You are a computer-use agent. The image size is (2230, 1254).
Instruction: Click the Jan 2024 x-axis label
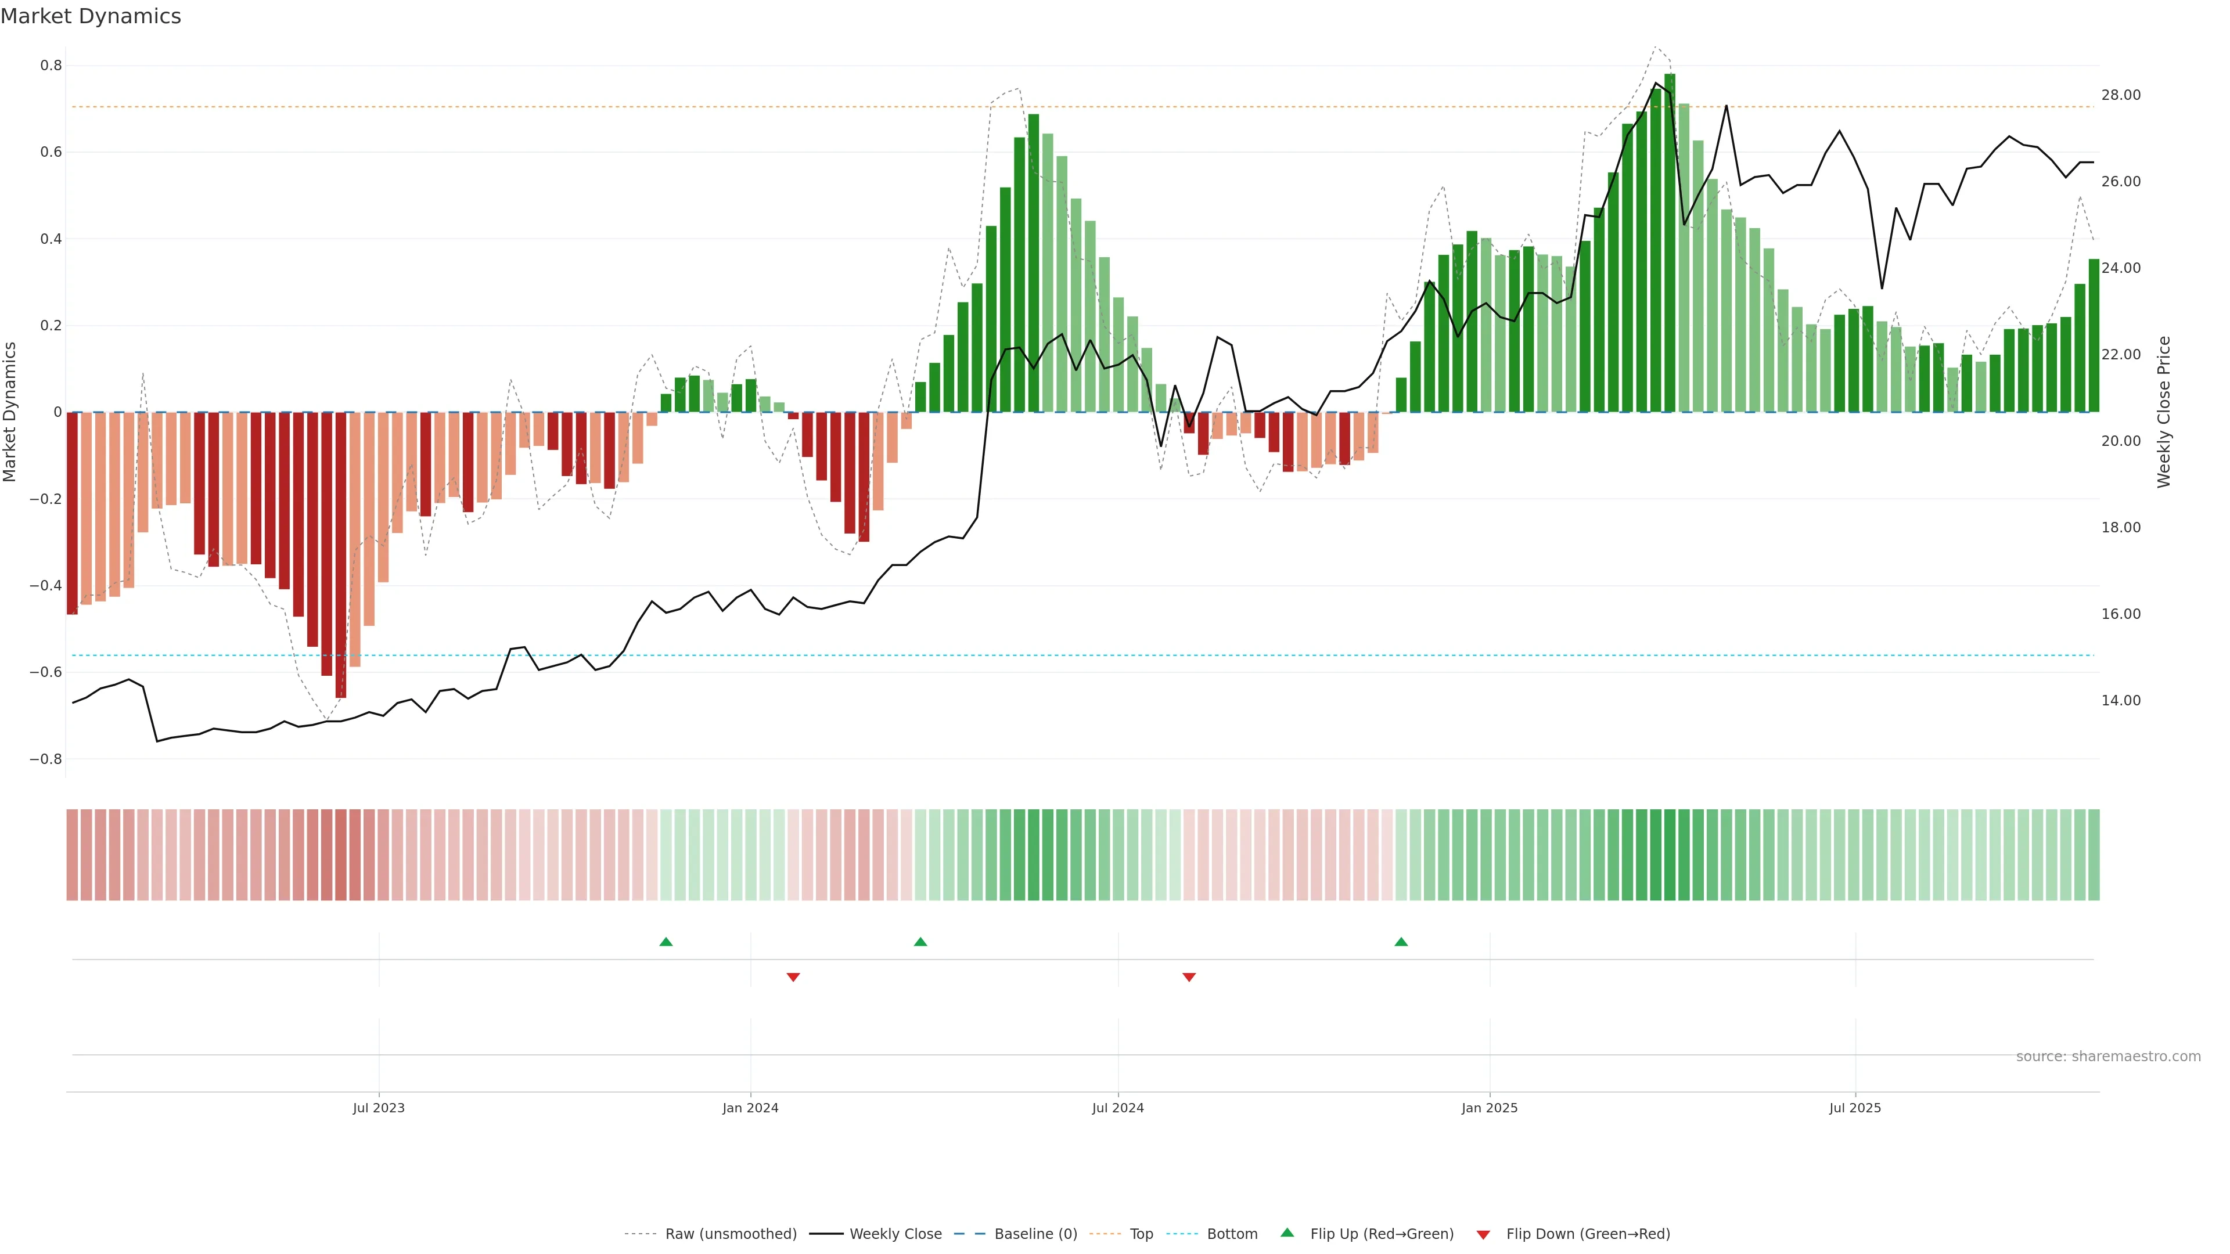(x=750, y=1108)
